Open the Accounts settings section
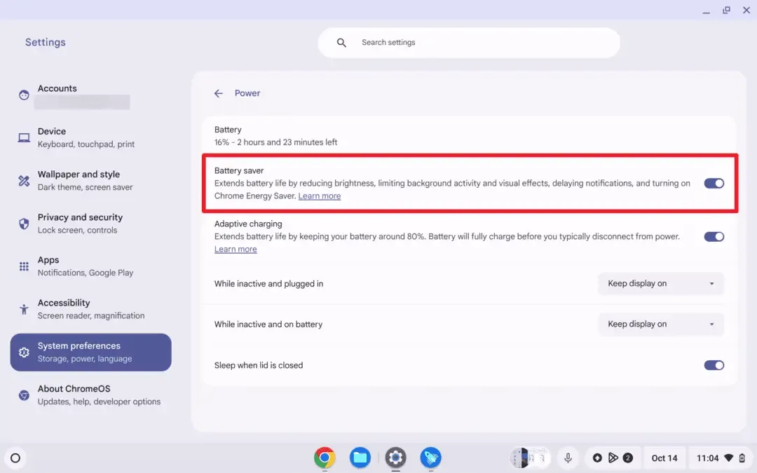 [x=90, y=95]
